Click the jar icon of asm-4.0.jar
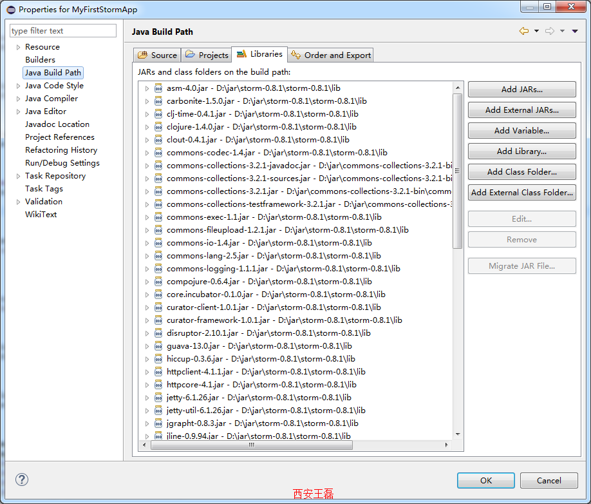 pos(158,88)
